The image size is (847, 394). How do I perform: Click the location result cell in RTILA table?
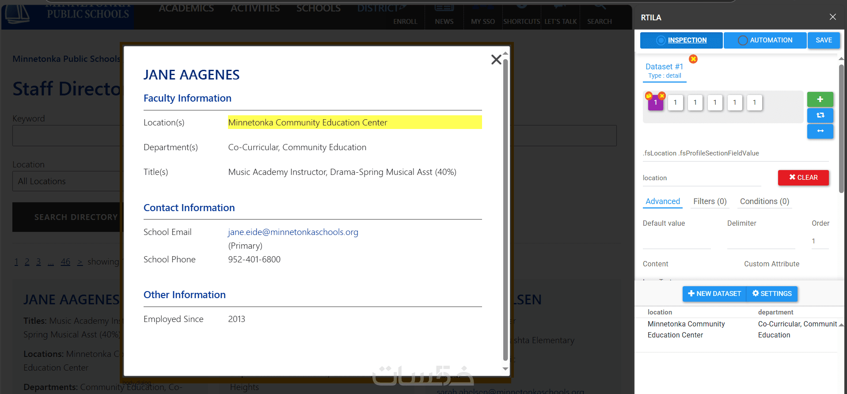686,330
